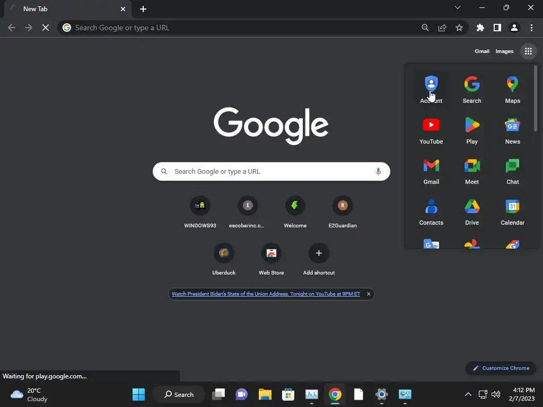Open Task View on the taskbar
Image resolution: width=543 pixels, height=407 pixels.
[218, 394]
